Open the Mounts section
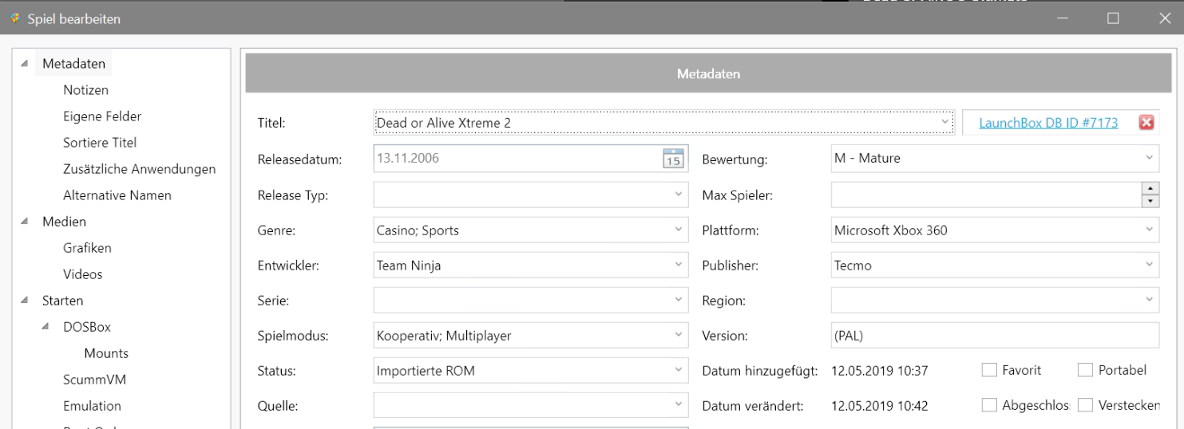The height and width of the screenshot is (429, 1184). 106,353
